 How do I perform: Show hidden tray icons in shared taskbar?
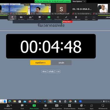(x=101, y=101)
